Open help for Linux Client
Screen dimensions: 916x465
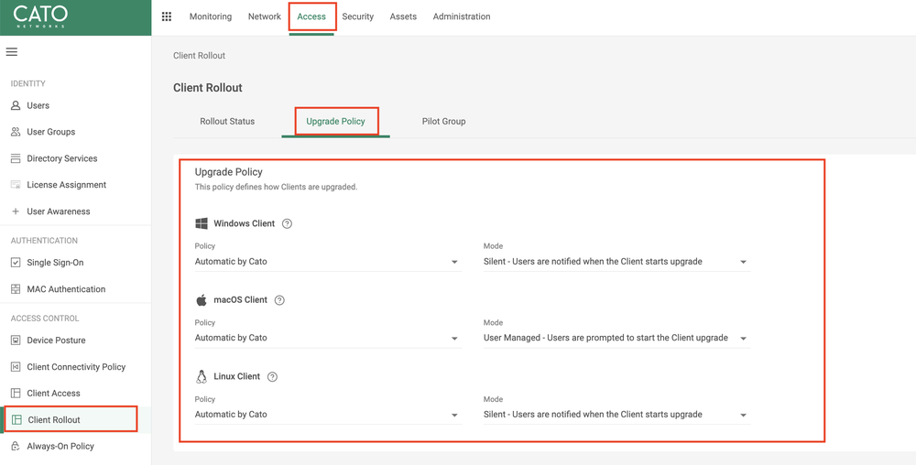click(272, 377)
